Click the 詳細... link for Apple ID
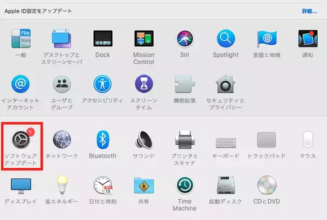The height and width of the screenshot is (220, 327). coord(309,11)
